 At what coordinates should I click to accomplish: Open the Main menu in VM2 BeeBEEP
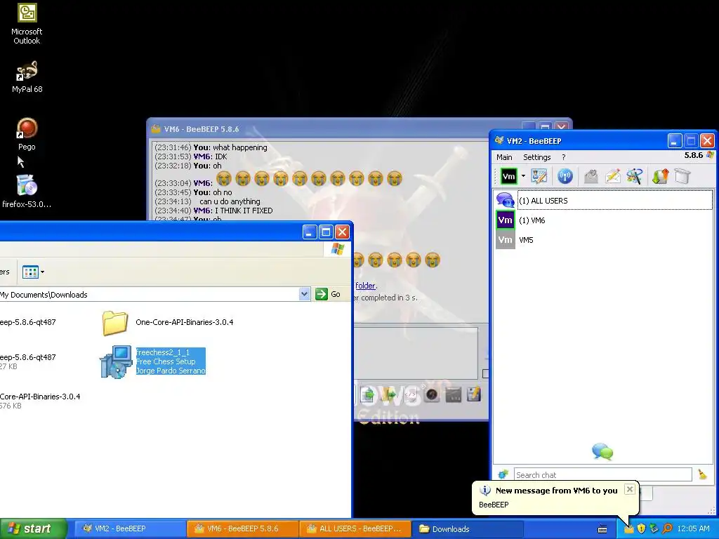(504, 157)
